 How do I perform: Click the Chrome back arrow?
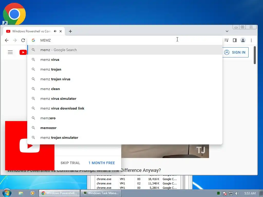[6, 40]
